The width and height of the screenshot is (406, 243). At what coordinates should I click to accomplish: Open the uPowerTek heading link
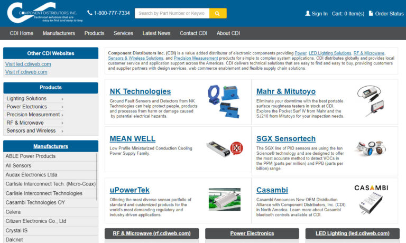(130, 190)
